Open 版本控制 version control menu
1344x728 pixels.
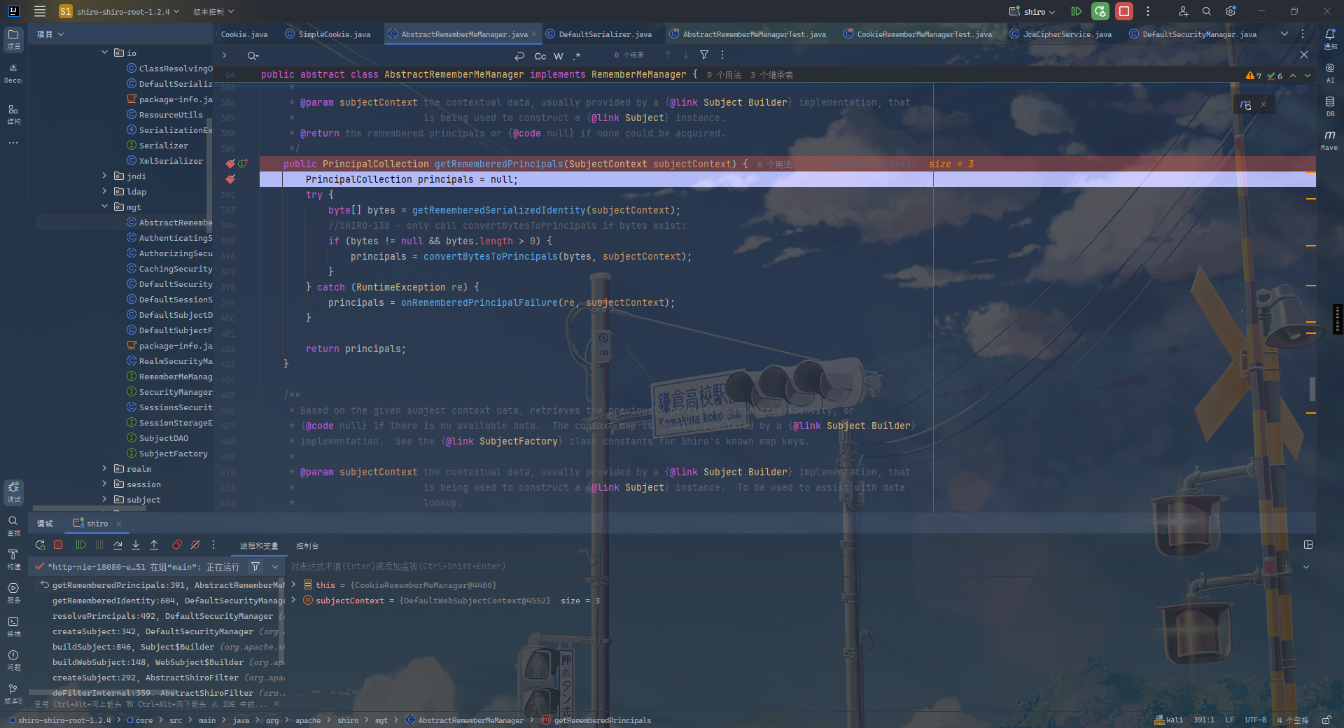[x=213, y=11]
